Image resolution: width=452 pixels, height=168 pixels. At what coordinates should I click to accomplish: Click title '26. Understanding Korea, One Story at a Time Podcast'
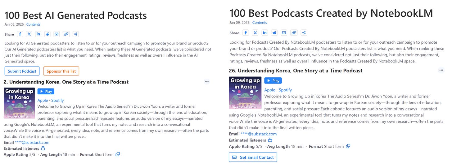[x=296, y=71]
